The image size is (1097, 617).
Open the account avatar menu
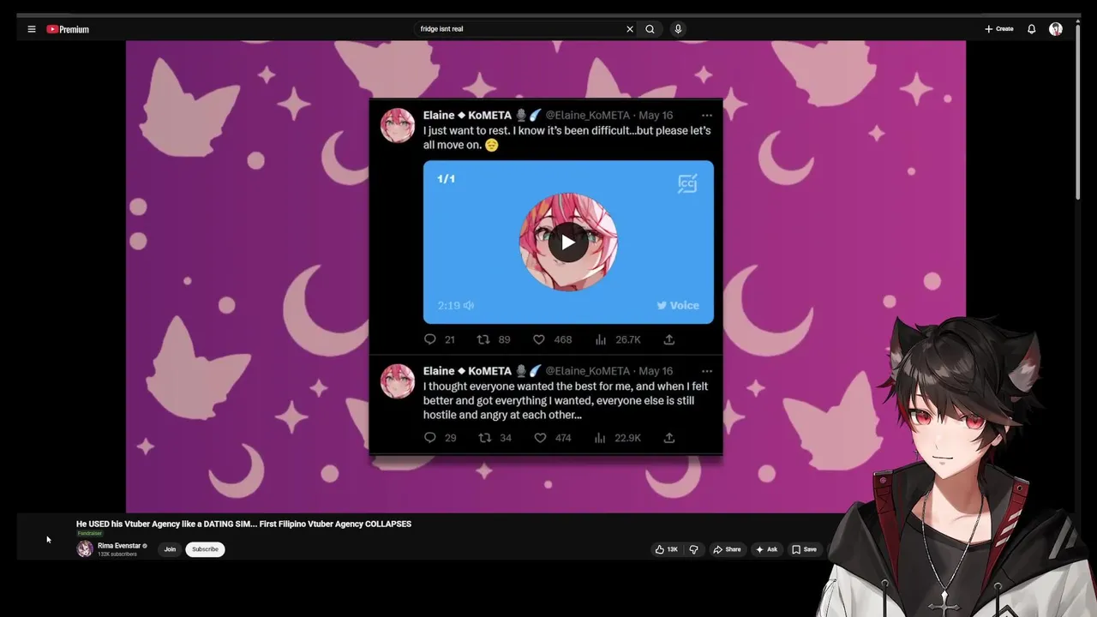pos(1056,29)
